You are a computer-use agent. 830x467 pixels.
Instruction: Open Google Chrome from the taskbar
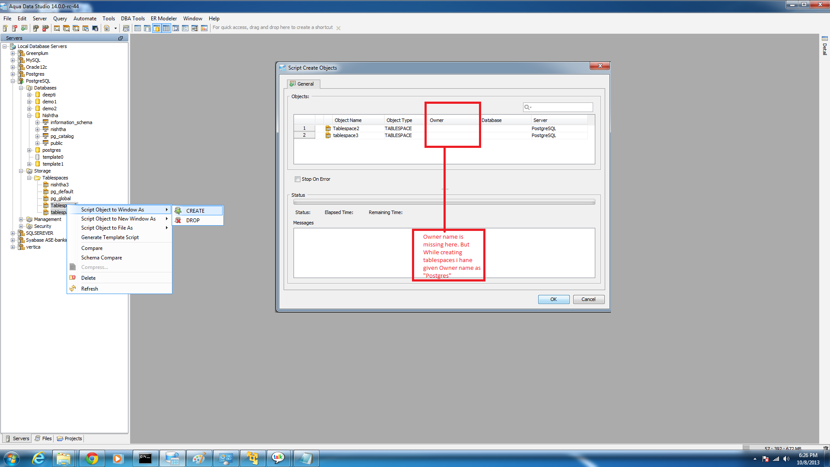click(x=92, y=458)
